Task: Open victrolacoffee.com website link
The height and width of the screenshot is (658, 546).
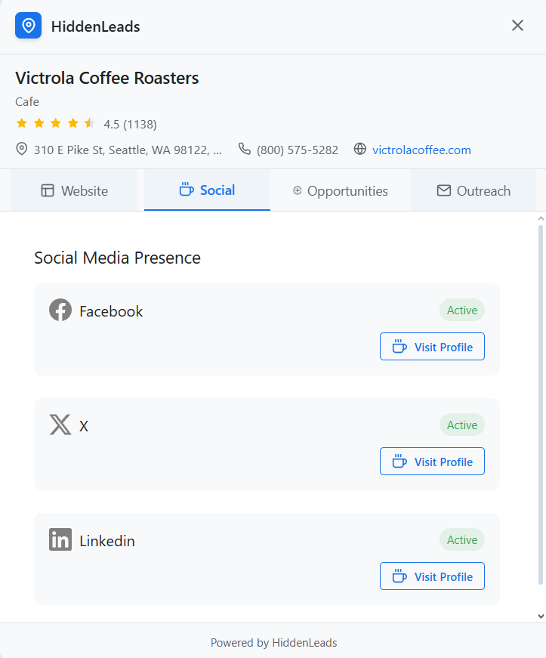Action: [x=421, y=149]
